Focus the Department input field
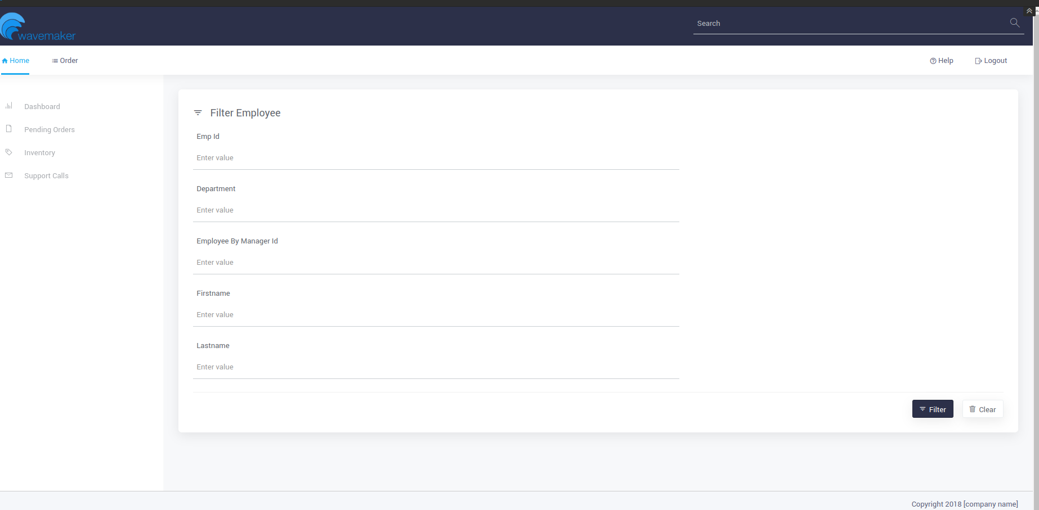The height and width of the screenshot is (510, 1039). (x=436, y=210)
